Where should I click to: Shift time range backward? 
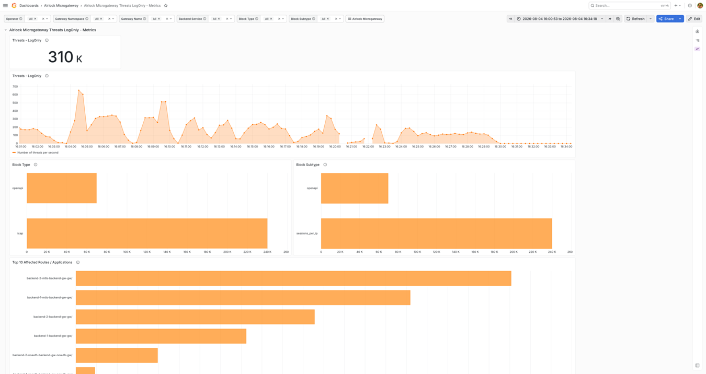click(x=510, y=19)
